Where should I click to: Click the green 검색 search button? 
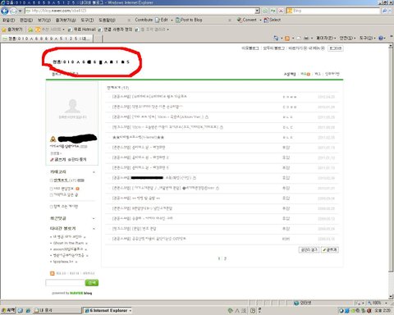[92, 283]
